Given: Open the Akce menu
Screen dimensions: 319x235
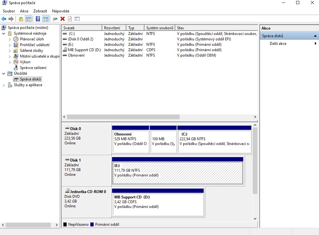Looking at the screenshot, I should (24, 11).
